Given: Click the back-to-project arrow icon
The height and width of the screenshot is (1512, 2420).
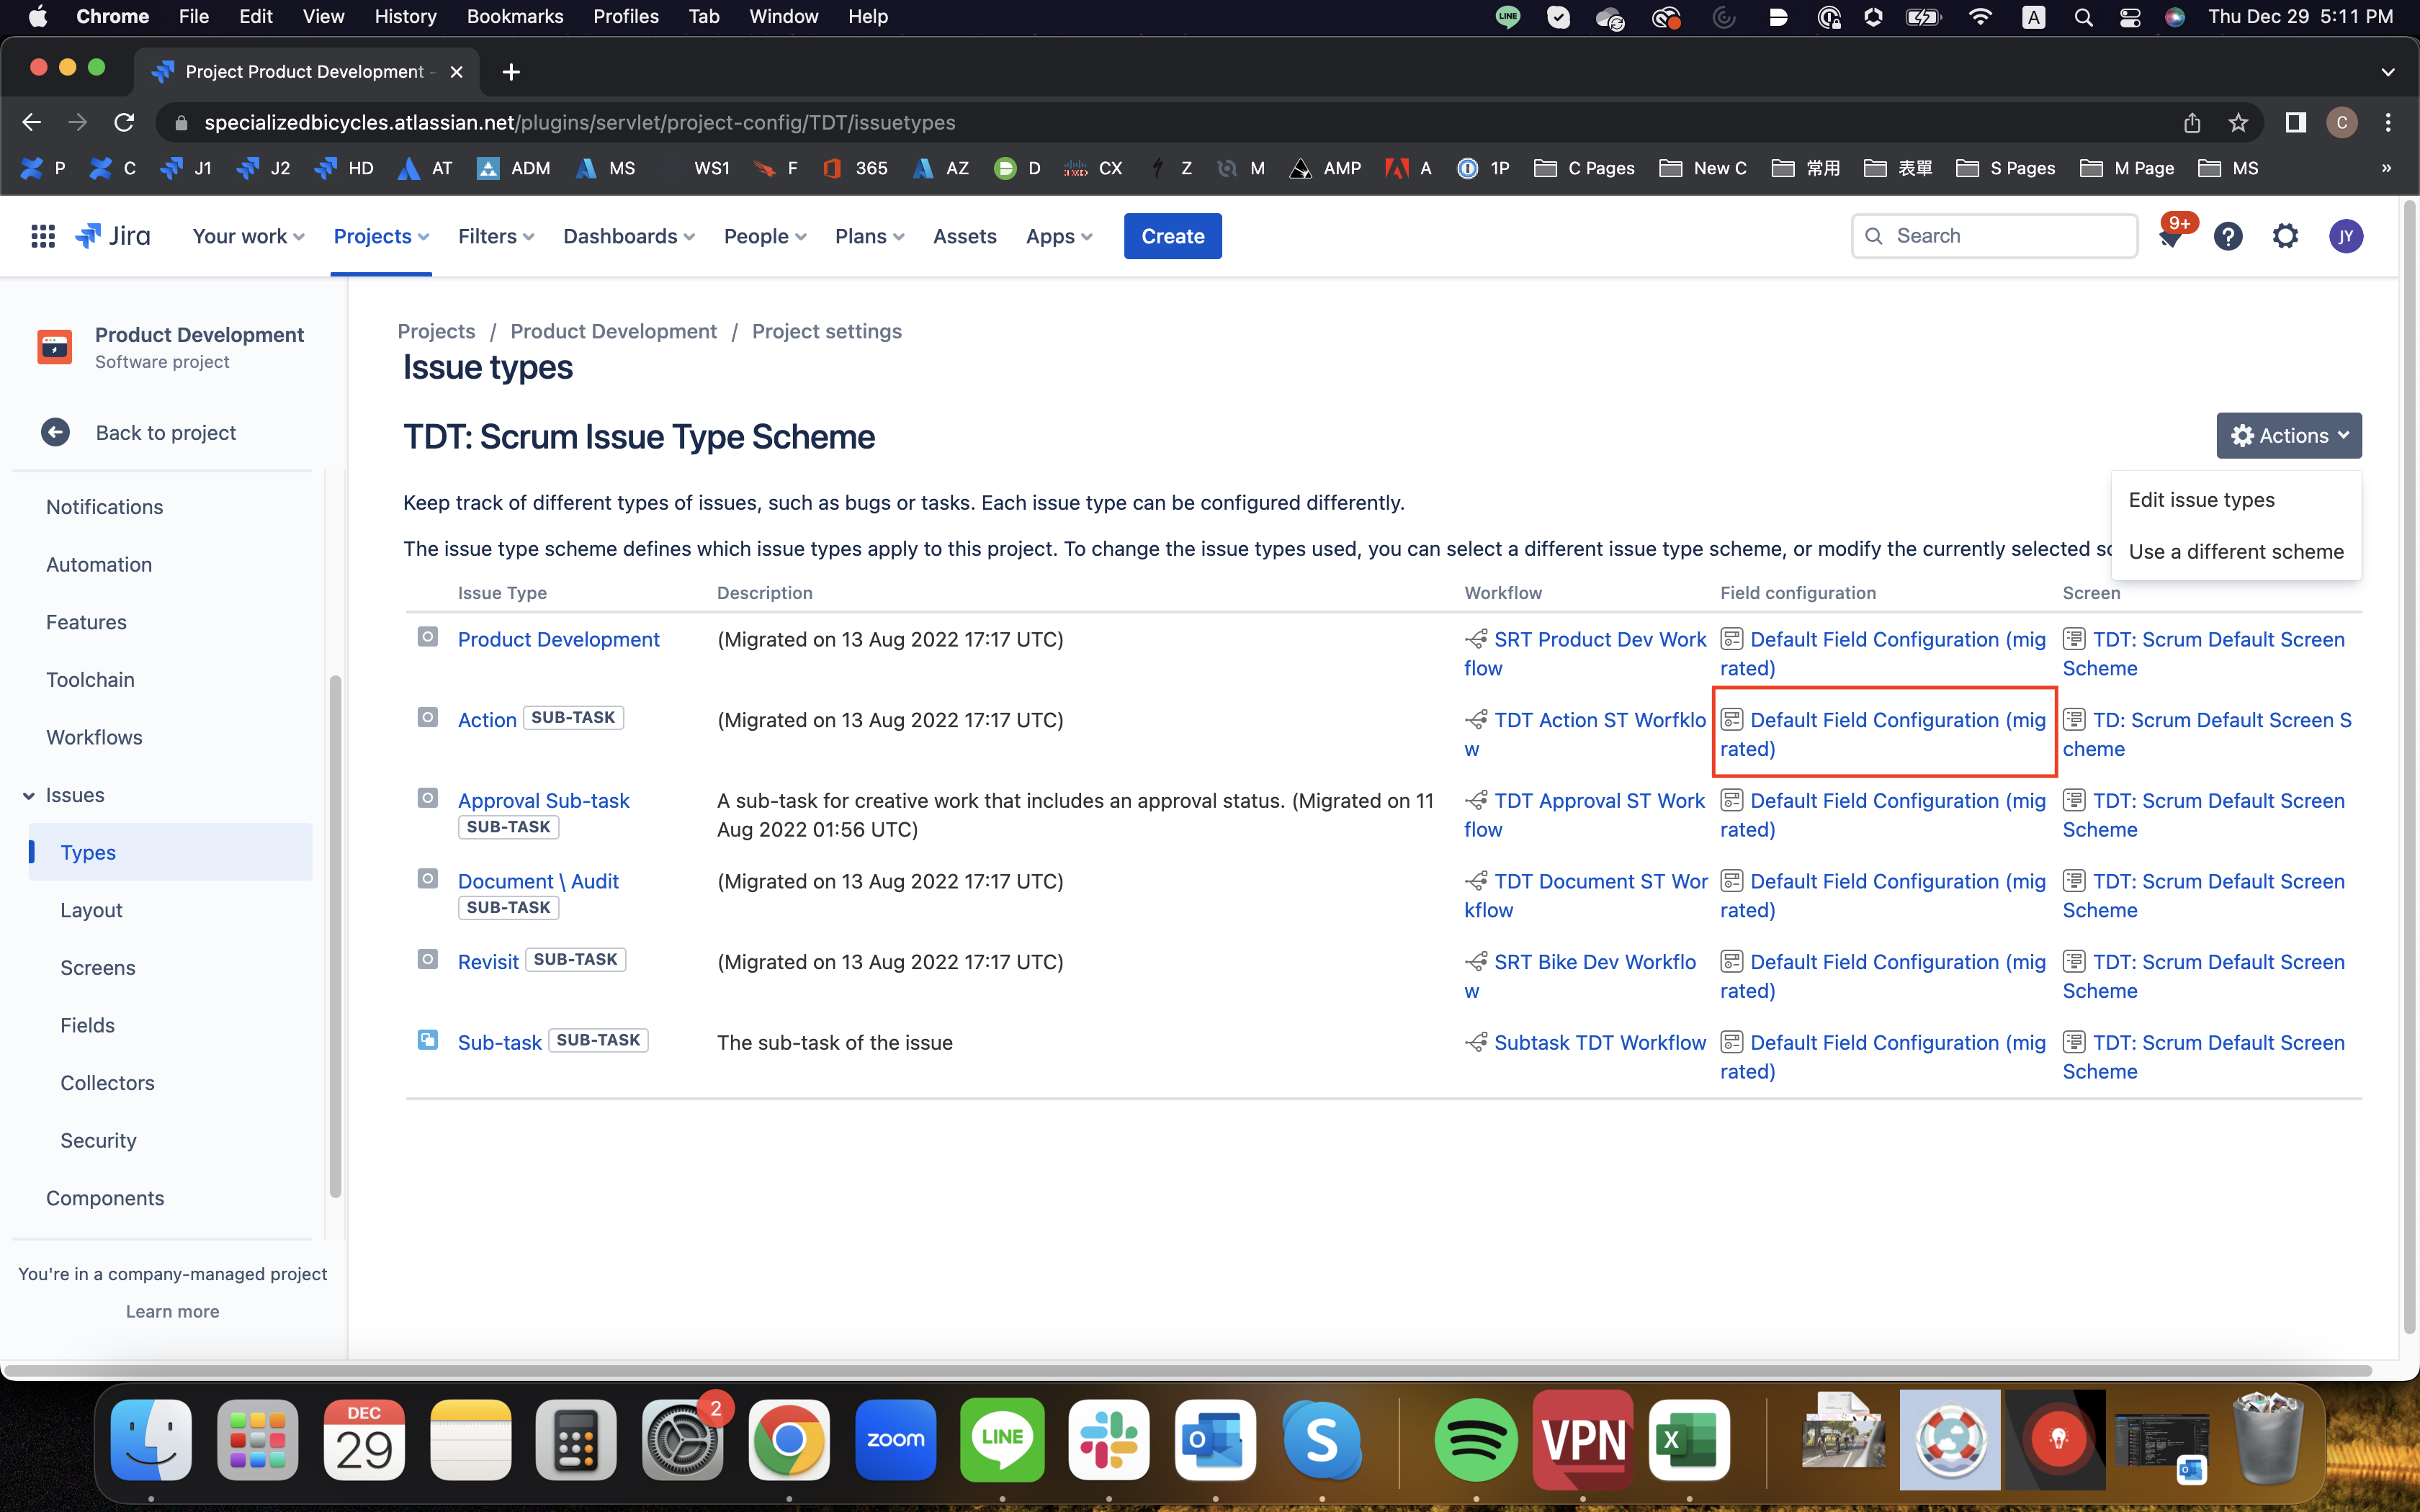Looking at the screenshot, I should click(55, 432).
